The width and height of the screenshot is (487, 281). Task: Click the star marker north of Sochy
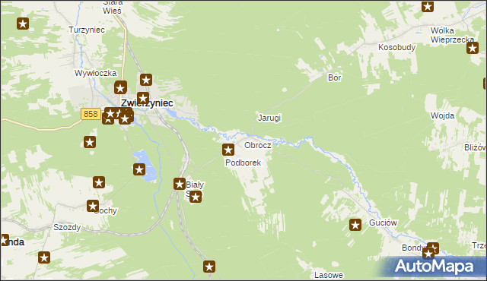pos(99,182)
